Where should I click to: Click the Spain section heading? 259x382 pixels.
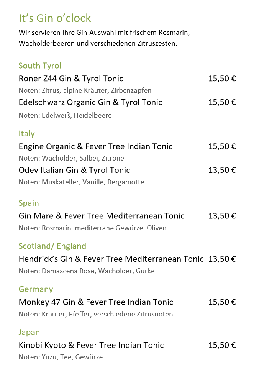29,203
